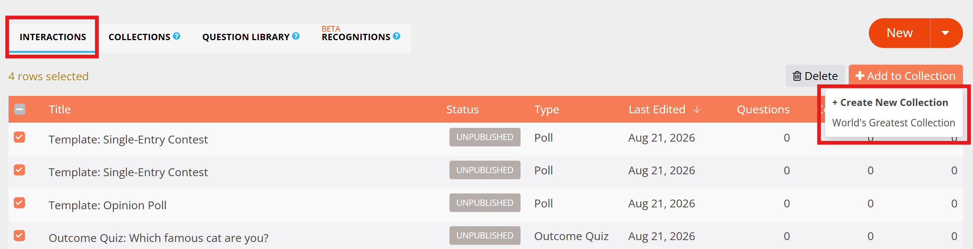Switch to the Collections tab

(140, 37)
